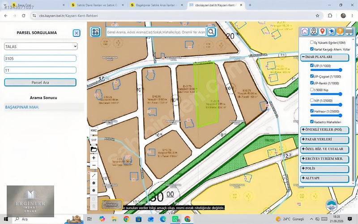
Task: Adjust 1/5000 Nip opacity slider
Action: click(326, 94)
